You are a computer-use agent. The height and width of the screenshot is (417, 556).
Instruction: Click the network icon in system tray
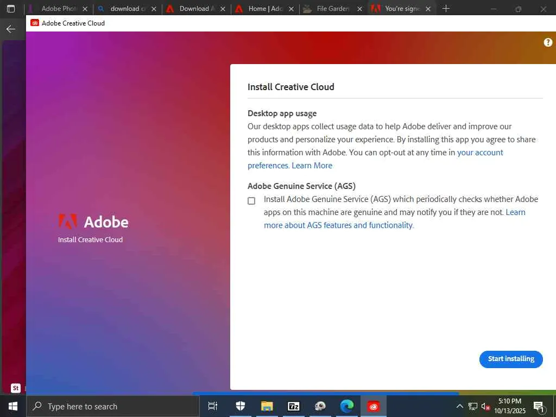pos(473,406)
